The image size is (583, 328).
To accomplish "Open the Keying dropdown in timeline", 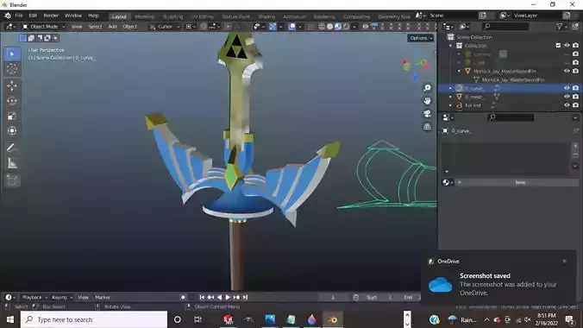I will [62, 297].
